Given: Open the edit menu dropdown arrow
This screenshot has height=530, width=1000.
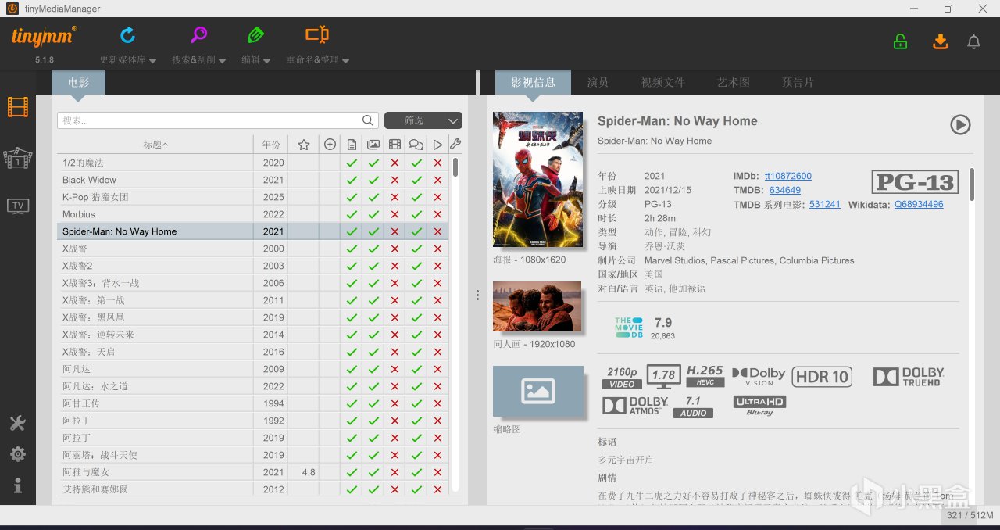Looking at the screenshot, I should (x=267, y=60).
